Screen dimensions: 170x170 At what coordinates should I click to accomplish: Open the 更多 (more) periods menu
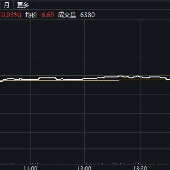(x=23, y=5)
